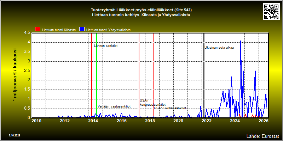Image resolution: width=283 pixels, height=141 pixels.
Task: Click x-axis year label 2018
Action: (x=150, y=121)
